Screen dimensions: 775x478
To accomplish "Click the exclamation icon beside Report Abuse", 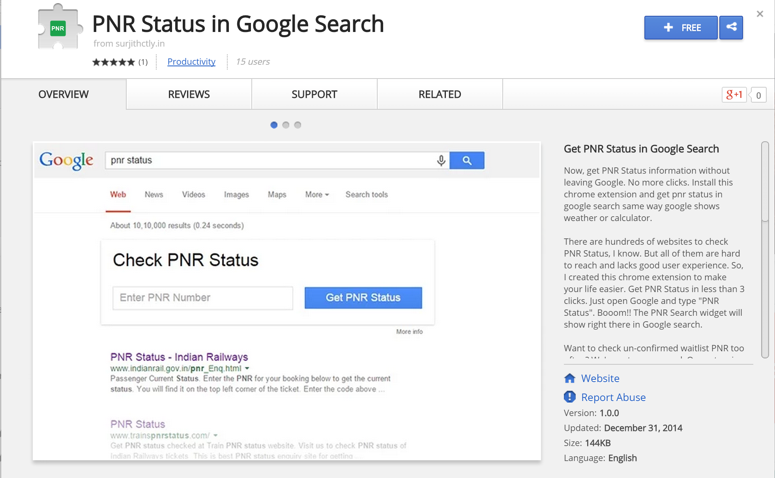I will click(x=570, y=397).
